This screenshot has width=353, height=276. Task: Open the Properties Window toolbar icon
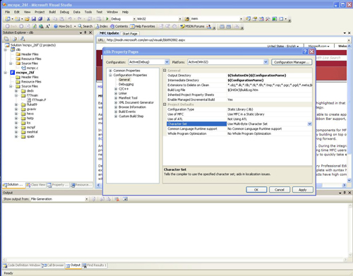tap(255, 19)
